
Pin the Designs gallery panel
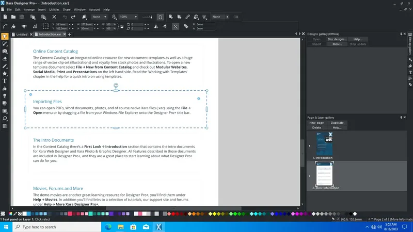tap(401, 34)
